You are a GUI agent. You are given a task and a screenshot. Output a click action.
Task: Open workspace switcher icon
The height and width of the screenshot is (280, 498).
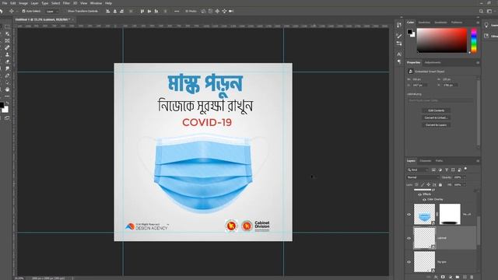489,11
